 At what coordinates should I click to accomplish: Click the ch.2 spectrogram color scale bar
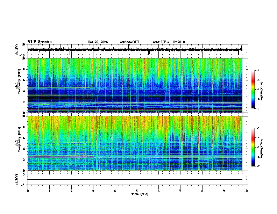tap(253, 147)
